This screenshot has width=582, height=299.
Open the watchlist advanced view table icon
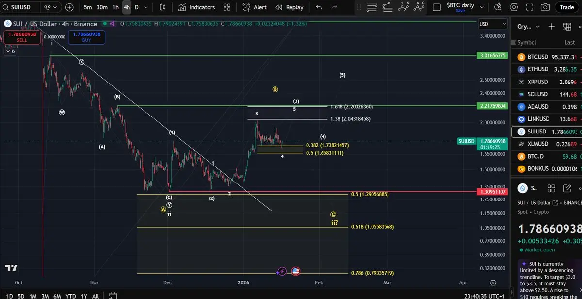[x=567, y=27]
